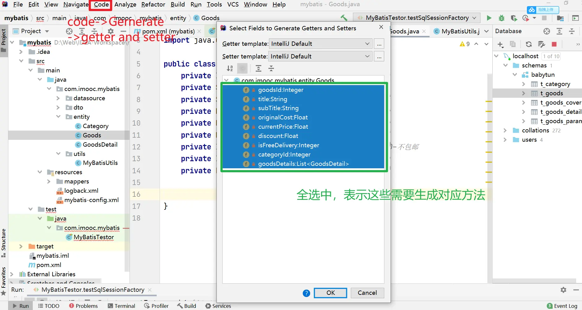Open the Terminal tool window tab

pyautogui.click(x=122, y=306)
